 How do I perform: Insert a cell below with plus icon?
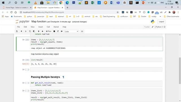21,31
